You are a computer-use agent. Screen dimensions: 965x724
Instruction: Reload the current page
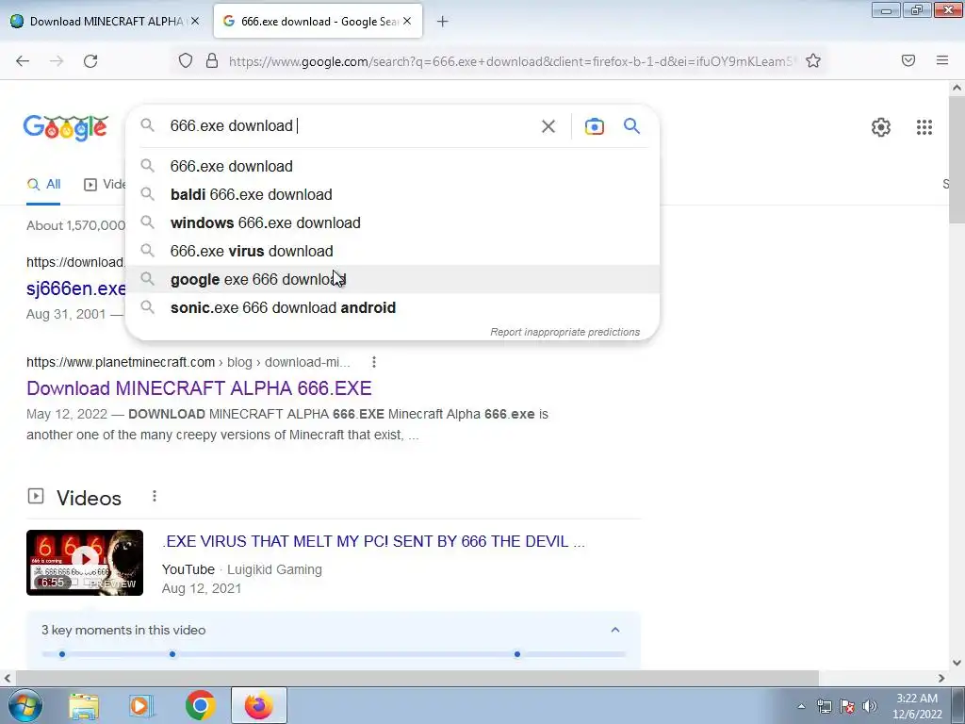coord(90,61)
